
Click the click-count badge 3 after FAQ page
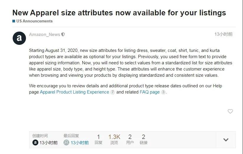[x=163, y=92]
